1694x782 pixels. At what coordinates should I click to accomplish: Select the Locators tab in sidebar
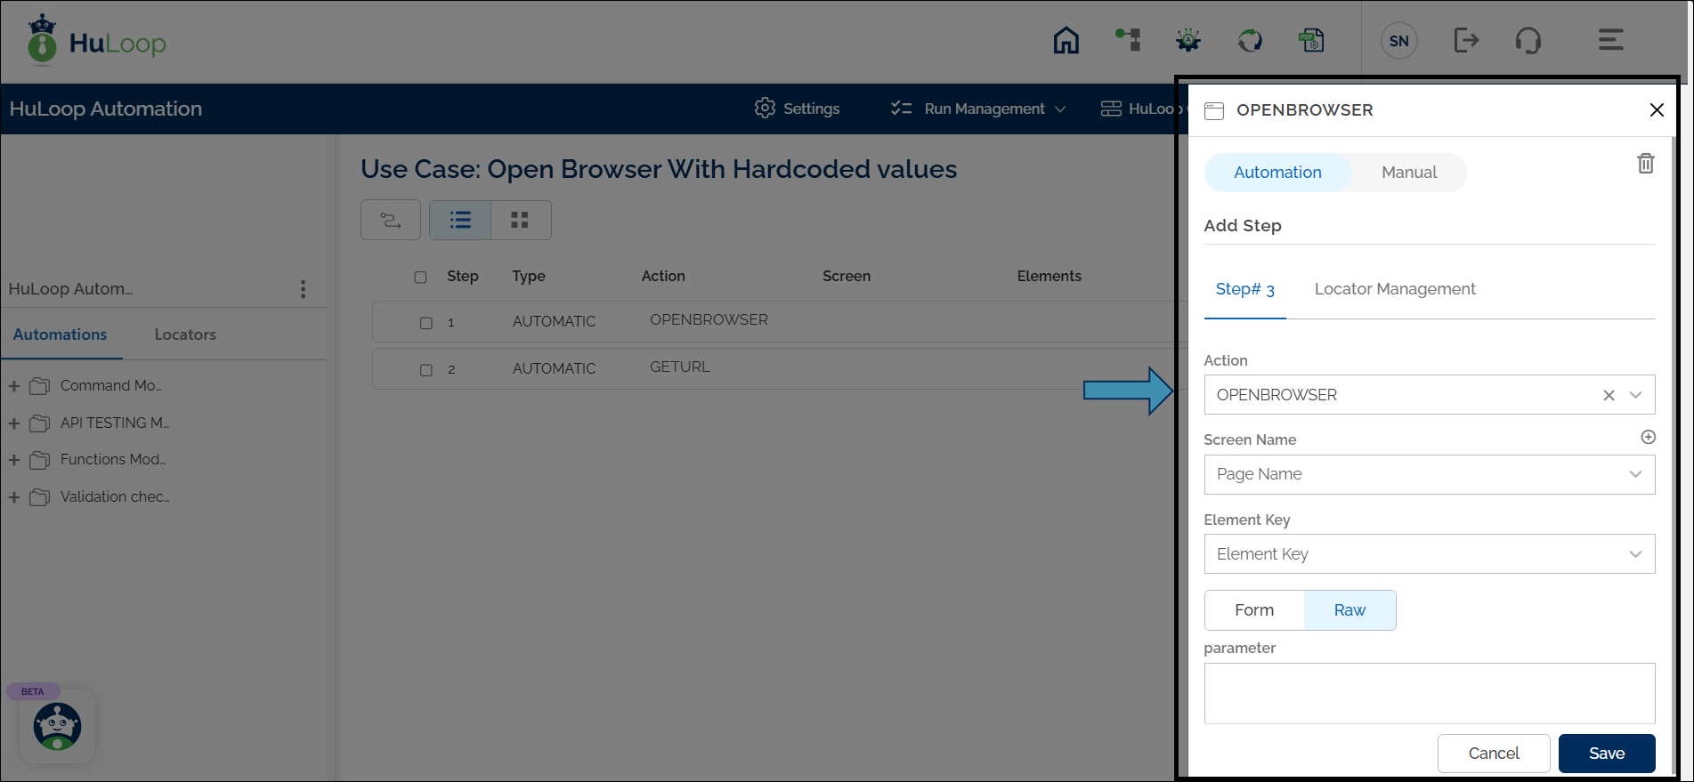185,335
